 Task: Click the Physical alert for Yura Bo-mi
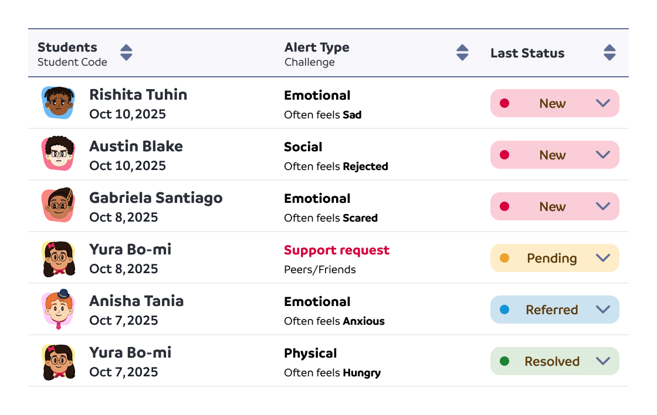310,353
